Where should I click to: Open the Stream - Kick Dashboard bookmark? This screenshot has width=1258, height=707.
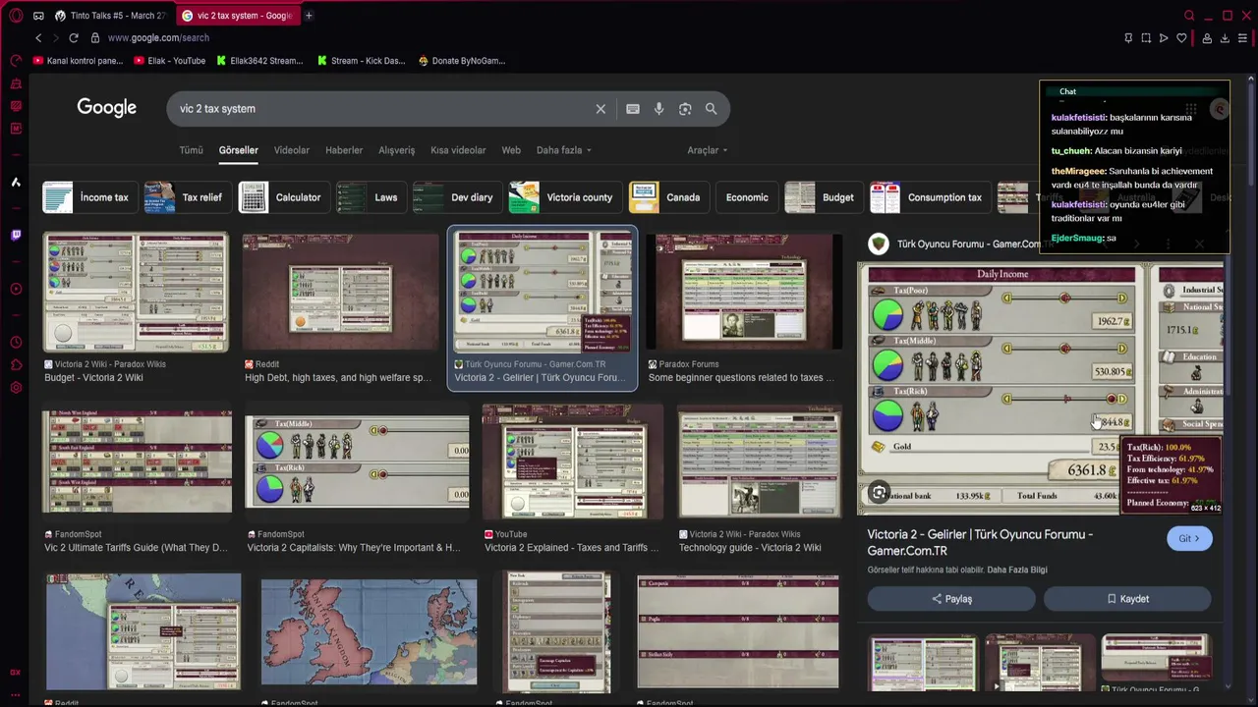click(x=361, y=61)
